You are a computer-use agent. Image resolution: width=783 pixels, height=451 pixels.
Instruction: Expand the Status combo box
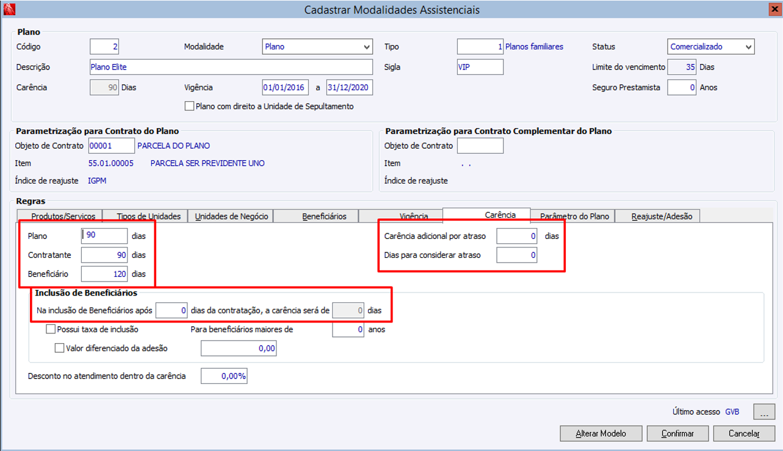[749, 47]
